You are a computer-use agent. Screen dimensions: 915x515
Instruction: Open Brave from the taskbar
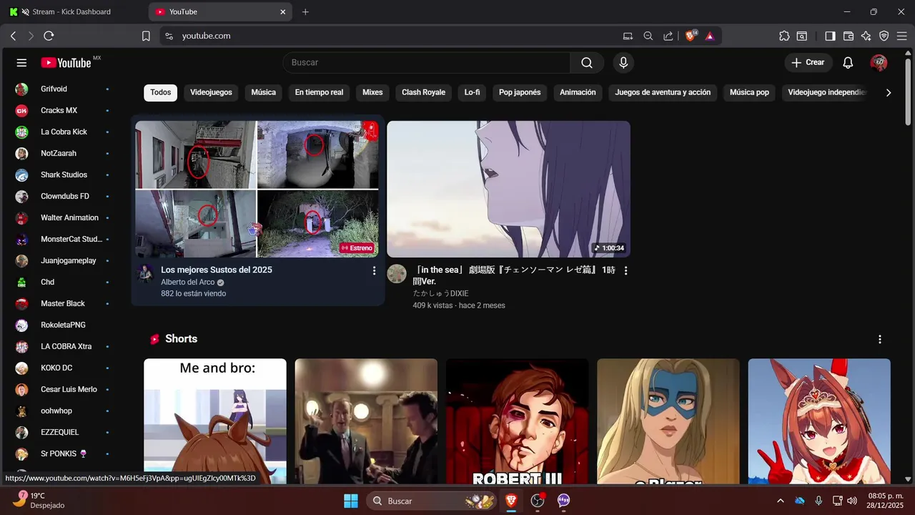pos(511,501)
